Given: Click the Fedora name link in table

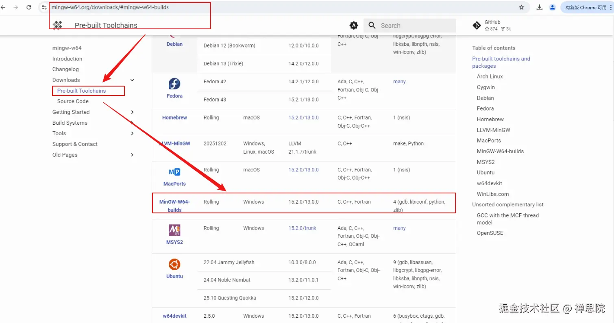Looking at the screenshot, I should click(174, 96).
